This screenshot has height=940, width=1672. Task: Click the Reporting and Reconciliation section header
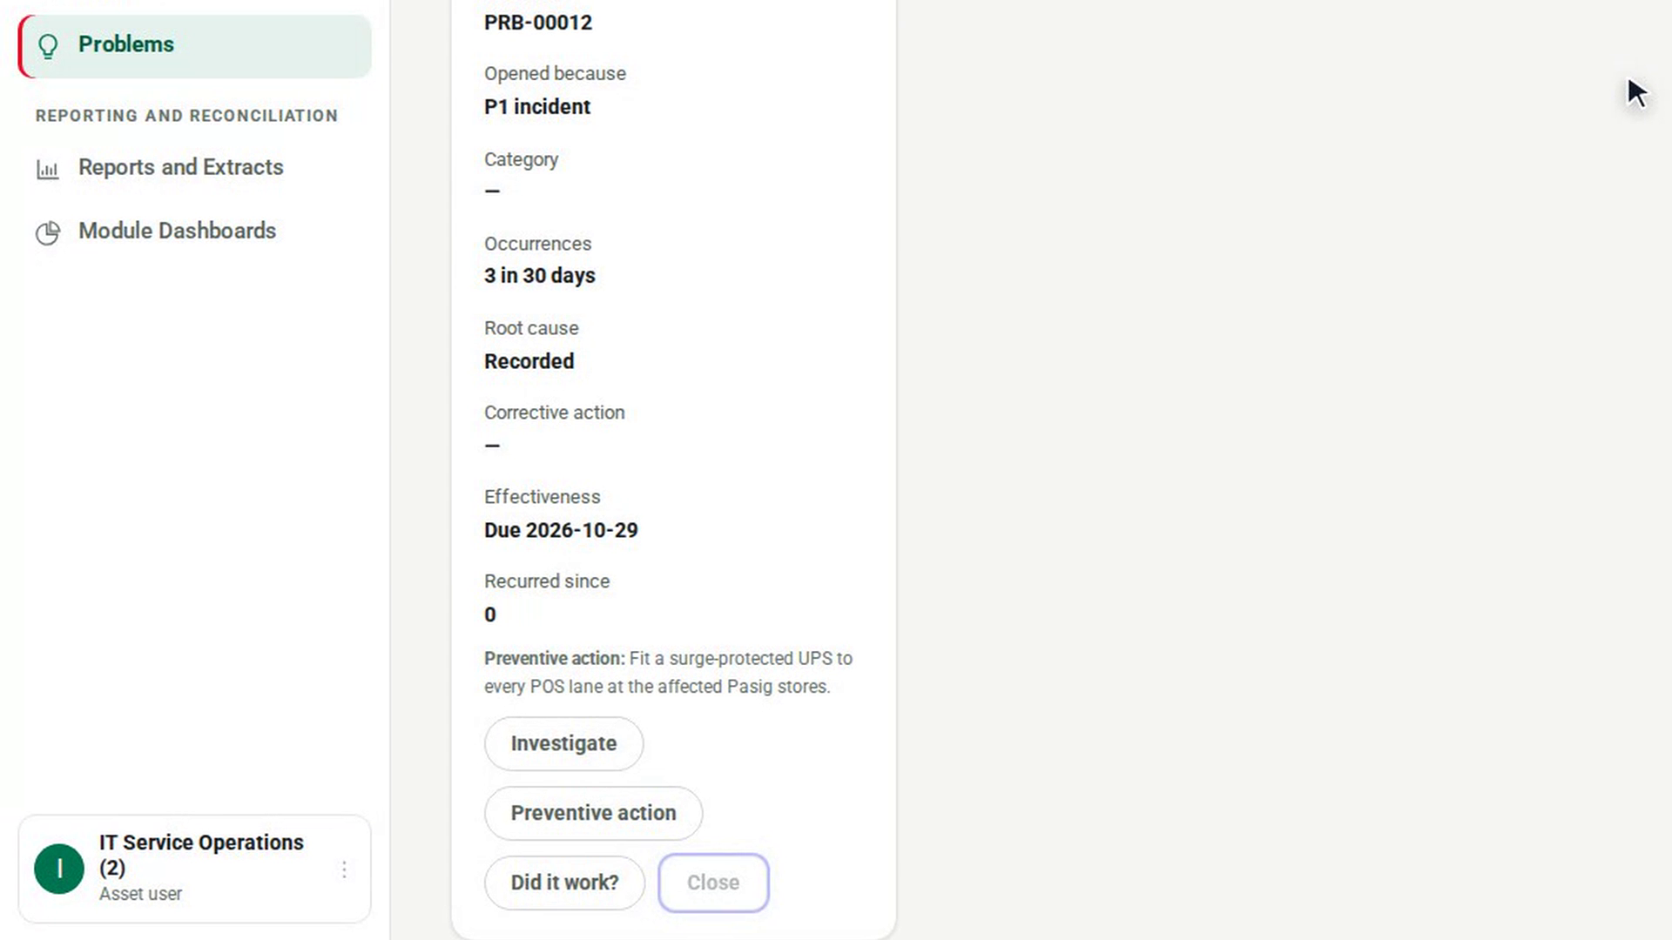pos(186,116)
